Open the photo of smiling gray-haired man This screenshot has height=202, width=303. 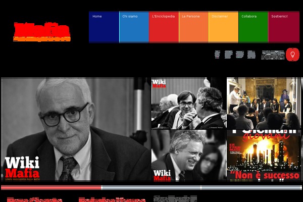(189, 156)
